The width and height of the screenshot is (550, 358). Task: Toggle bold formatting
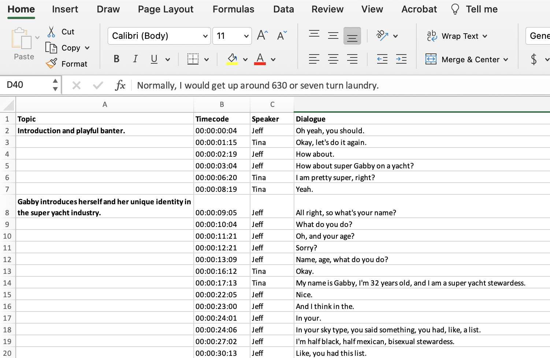click(x=116, y=59)
